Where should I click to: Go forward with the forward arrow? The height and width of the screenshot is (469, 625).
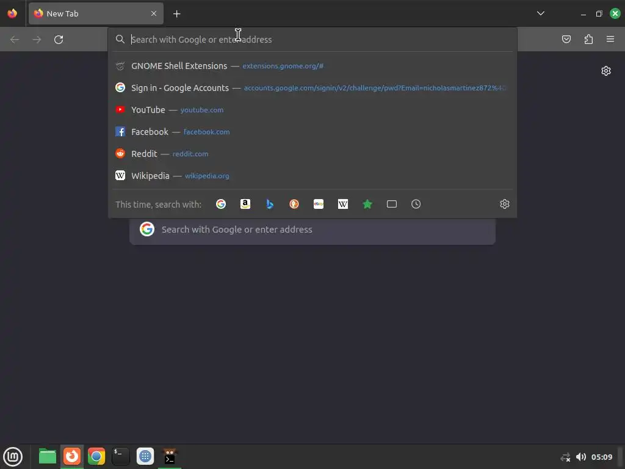pos(37,40)
